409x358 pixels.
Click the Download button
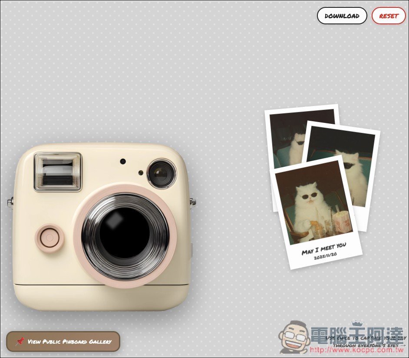(x=342, y=16)
